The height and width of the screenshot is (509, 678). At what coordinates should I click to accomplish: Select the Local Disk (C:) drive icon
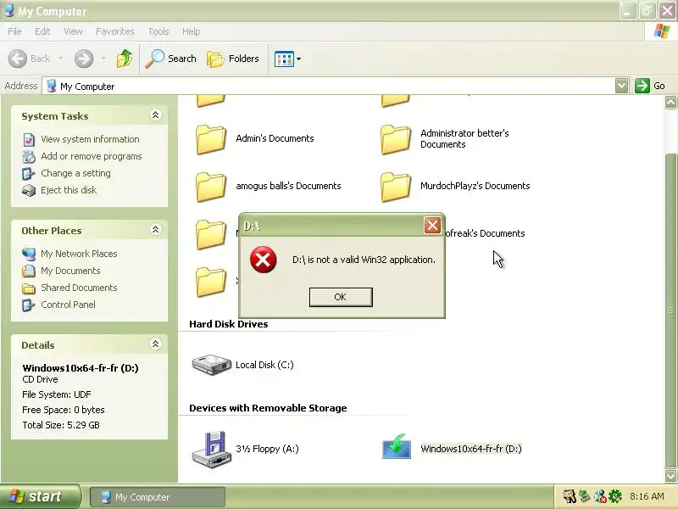(x=211, y=365)
